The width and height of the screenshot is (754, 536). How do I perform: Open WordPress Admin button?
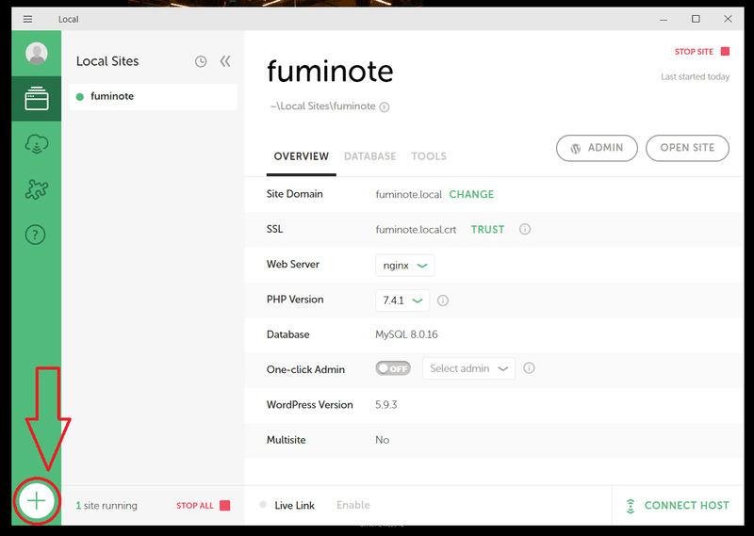coord(597,148)
